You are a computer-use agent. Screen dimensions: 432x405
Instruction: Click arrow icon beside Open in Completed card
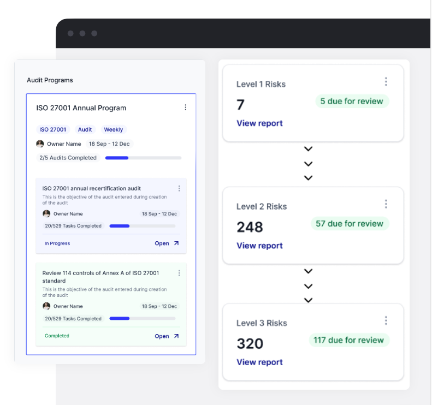(x=176, y=336)
